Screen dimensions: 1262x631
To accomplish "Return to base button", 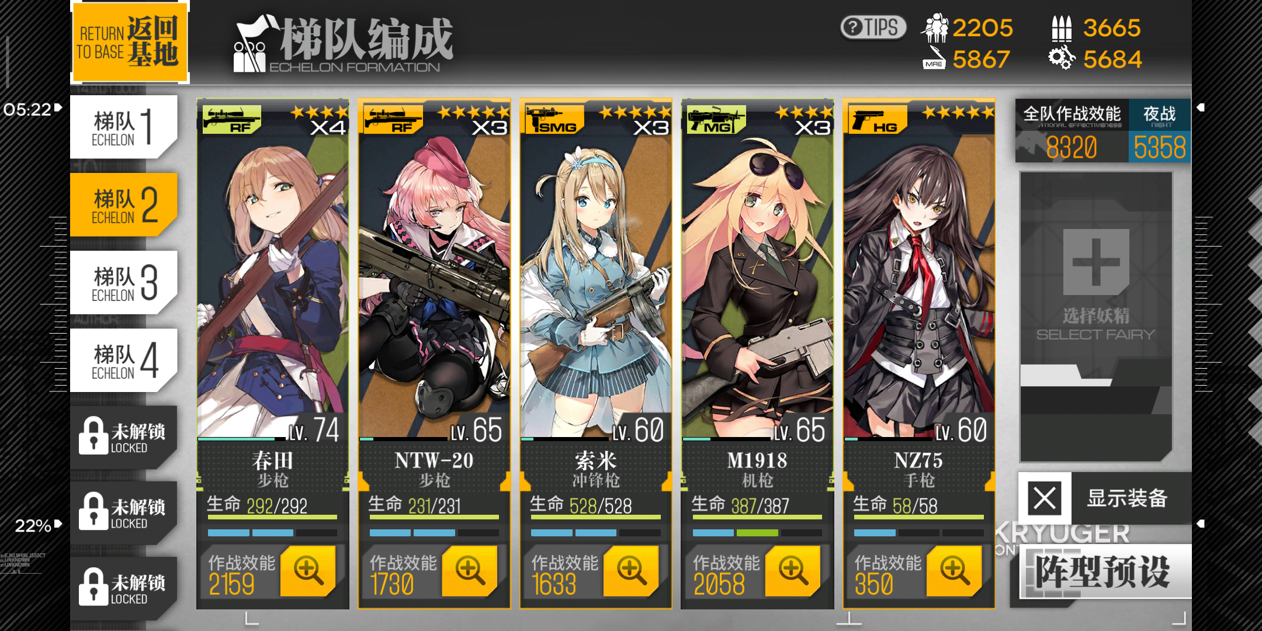I will tap(130, 42).
